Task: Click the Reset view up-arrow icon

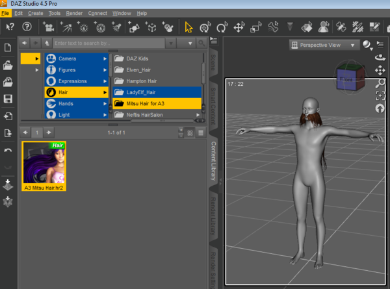Action: pos(380,108)
